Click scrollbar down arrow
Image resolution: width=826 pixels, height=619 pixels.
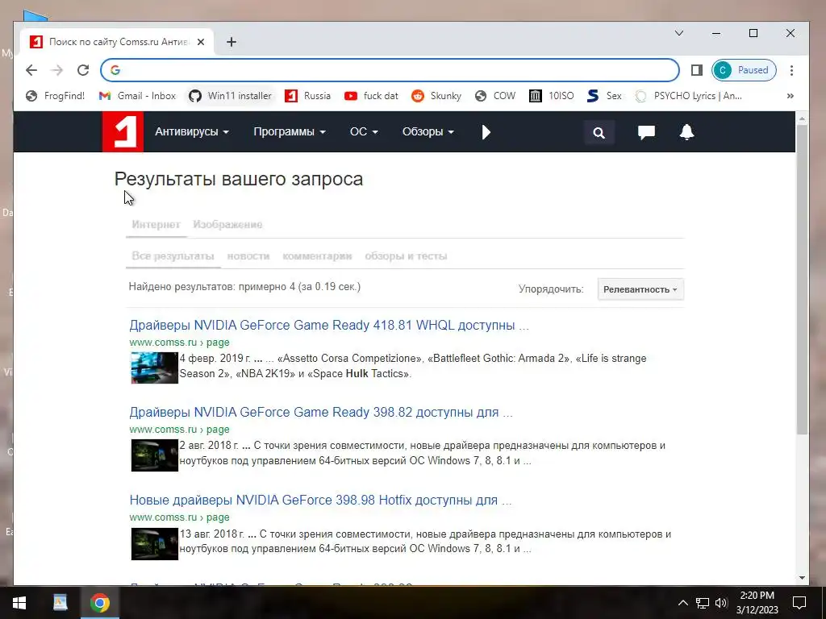[x=802, y=578]
